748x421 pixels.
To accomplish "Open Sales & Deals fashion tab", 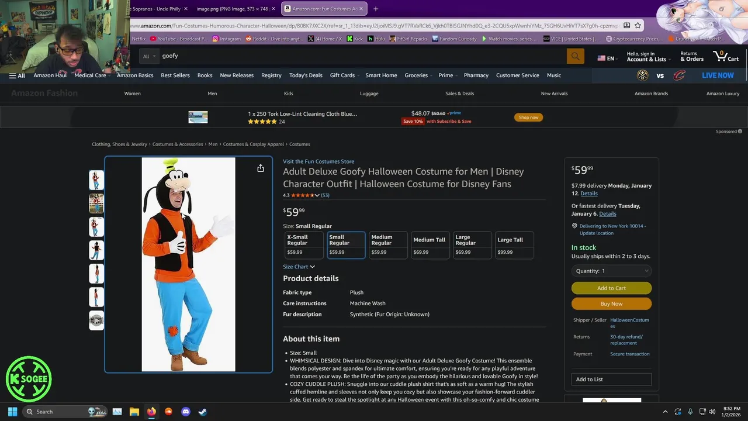I will 459,94.
